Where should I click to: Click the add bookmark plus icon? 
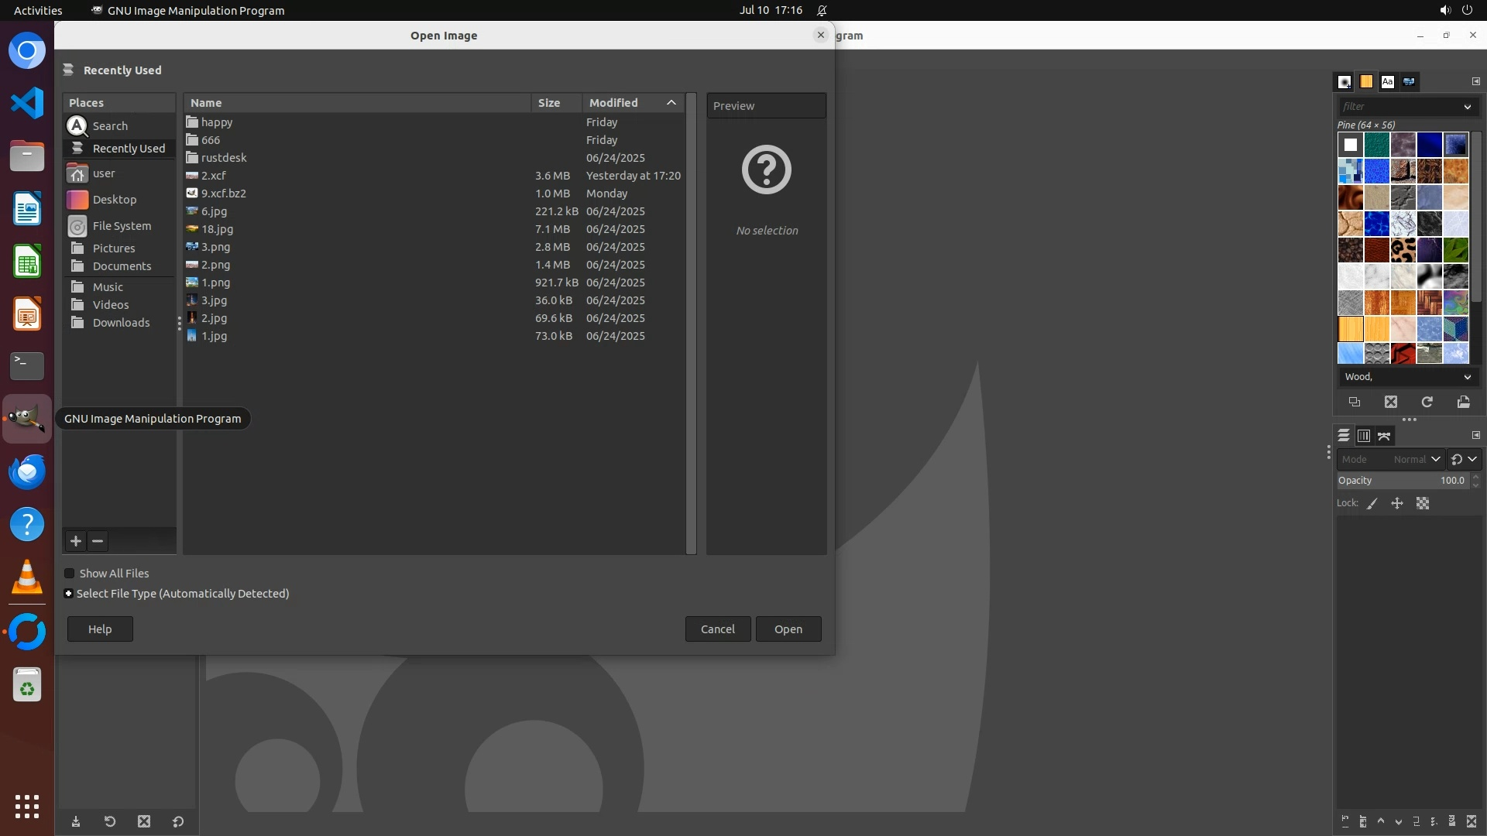click(x=76, y=541)
